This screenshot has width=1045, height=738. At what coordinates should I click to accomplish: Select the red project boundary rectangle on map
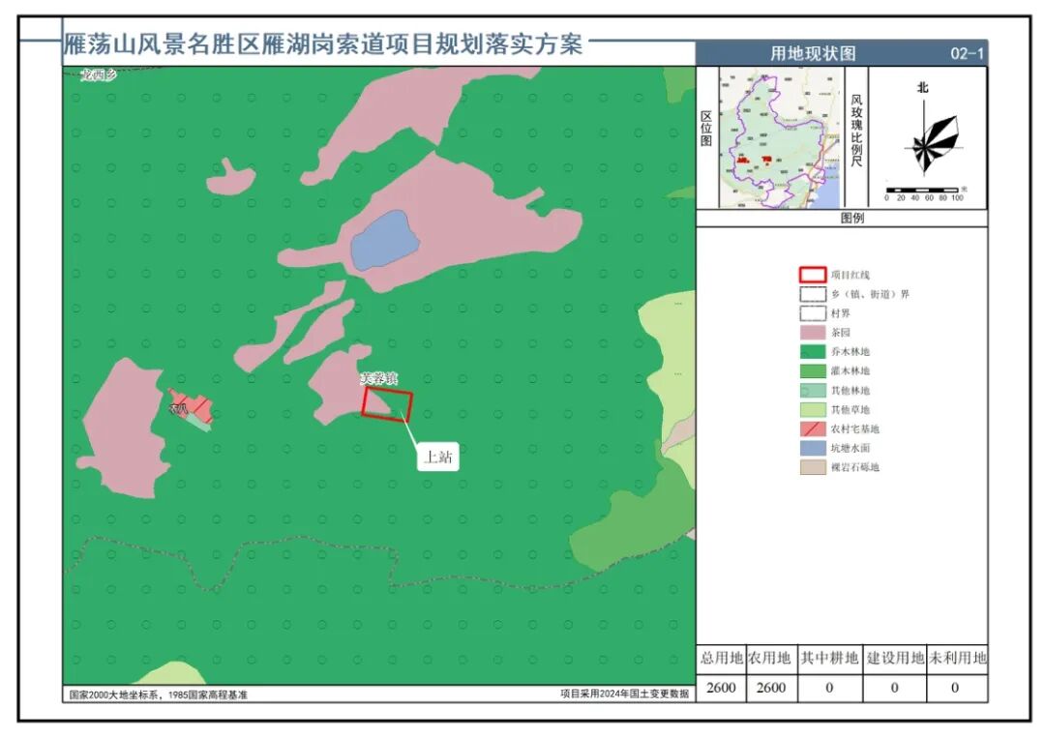tap(387, 403)
